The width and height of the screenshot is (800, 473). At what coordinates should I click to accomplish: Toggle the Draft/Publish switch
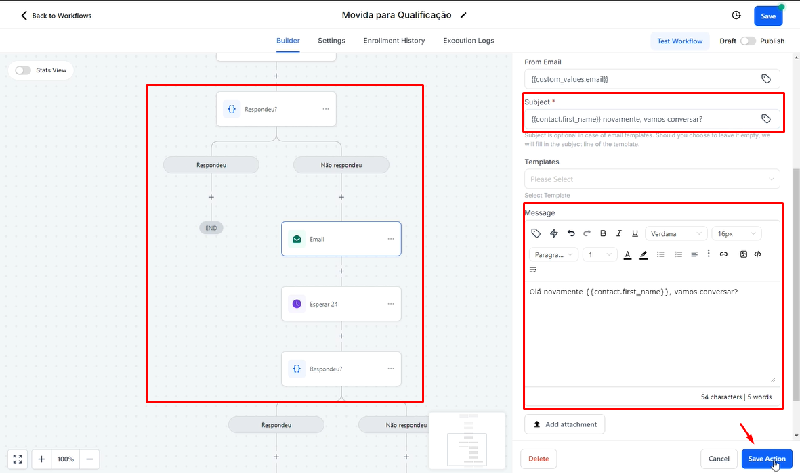coord(748,41)
